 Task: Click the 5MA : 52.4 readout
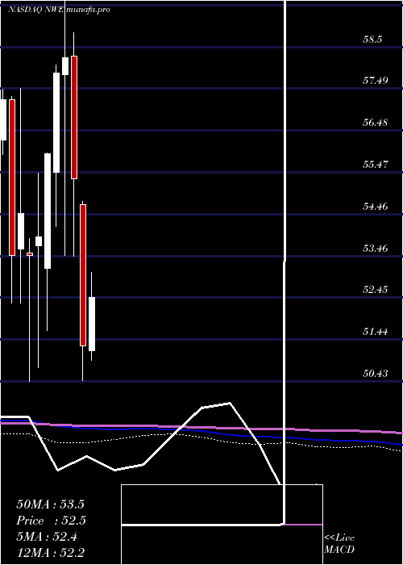pyautogui.click(x=48, y=537)
